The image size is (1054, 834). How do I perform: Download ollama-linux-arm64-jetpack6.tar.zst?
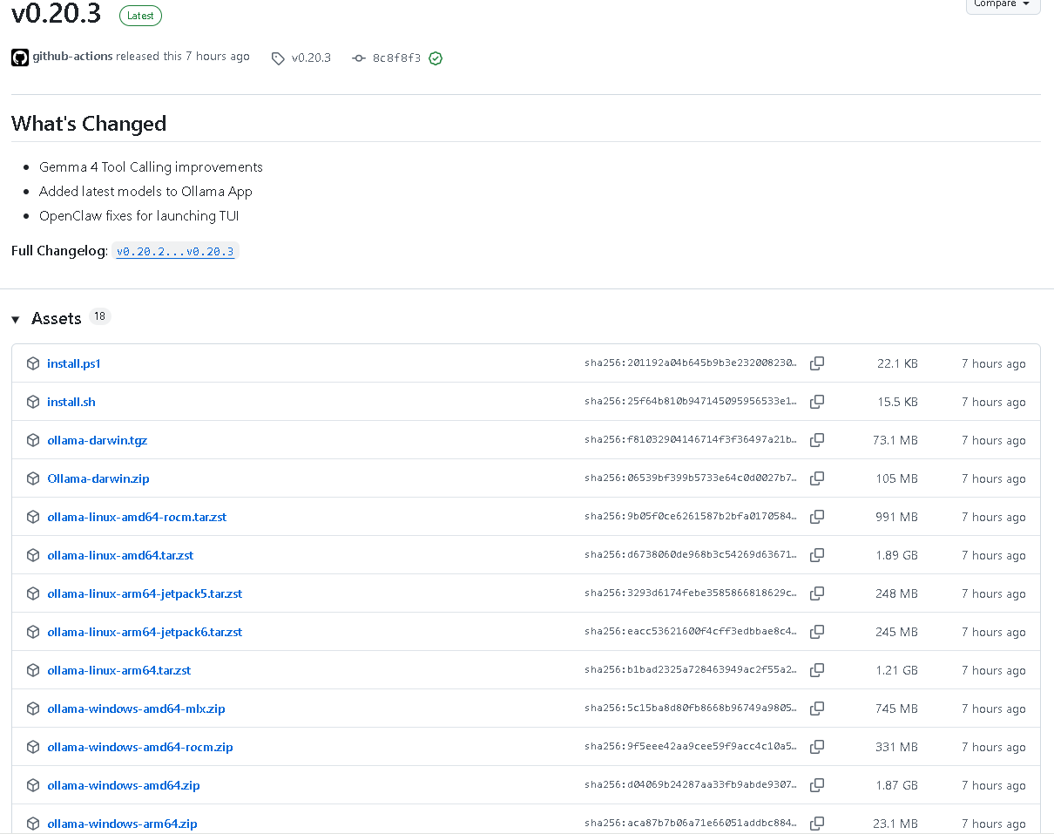click(145, 632)
